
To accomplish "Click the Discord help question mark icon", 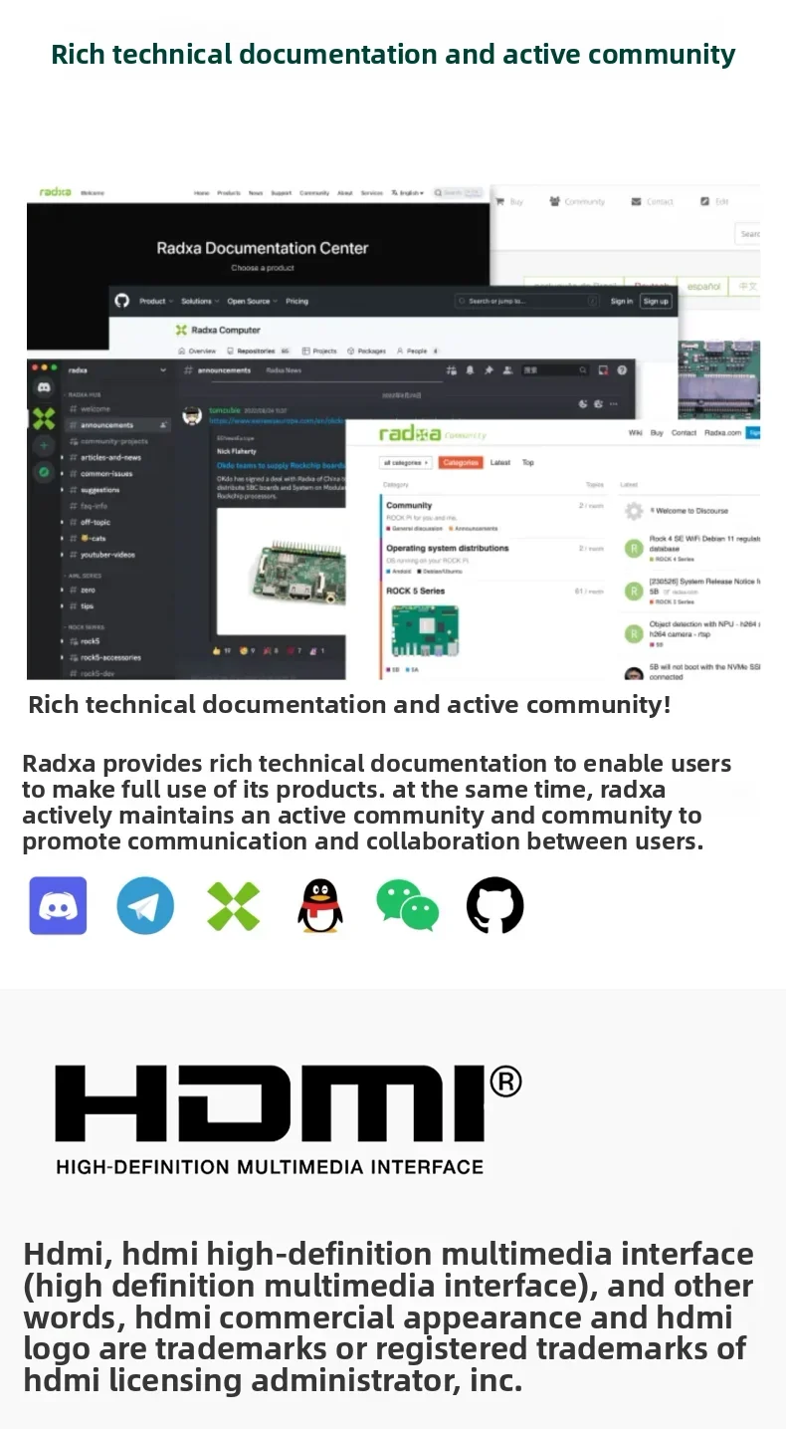I will click(x=622, y=369).
